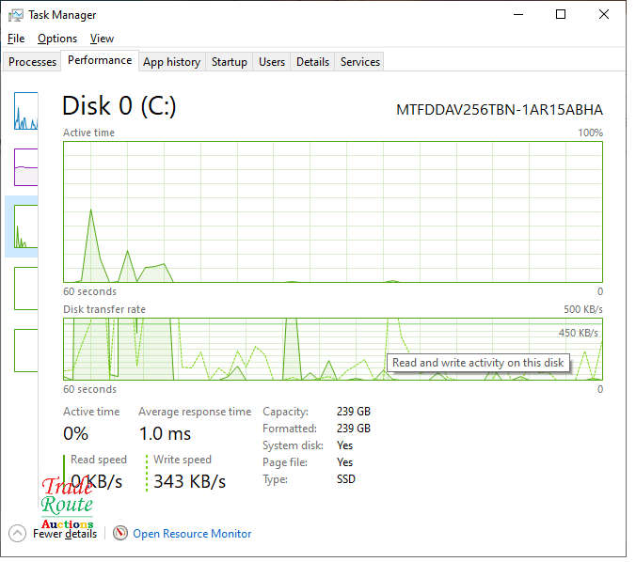
Task: Switch to the App history tab
Action: [171, 62]
